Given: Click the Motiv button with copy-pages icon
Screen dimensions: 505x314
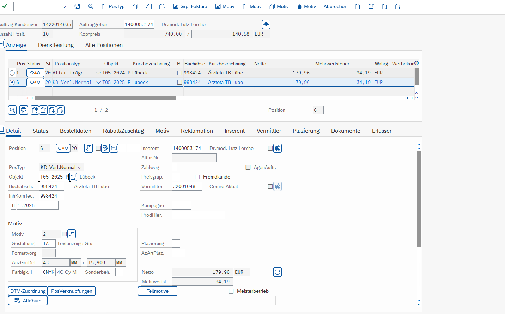Looking at the screenshot, I should point(279,6).
